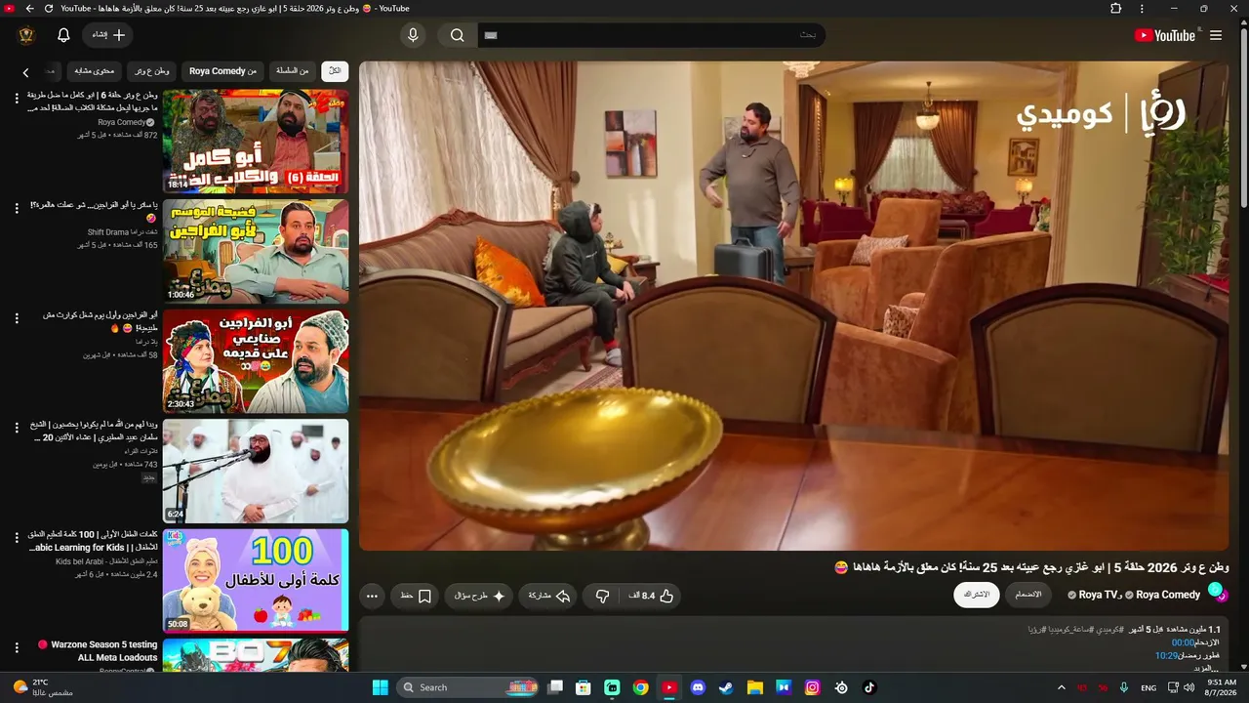Click the page vertical scrollbar
Viewport: 1249px width, 703px height.
(x=1243, y=117)
